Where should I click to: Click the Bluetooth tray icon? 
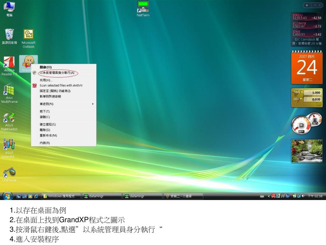pyautogui.click(x=287, y=196)
